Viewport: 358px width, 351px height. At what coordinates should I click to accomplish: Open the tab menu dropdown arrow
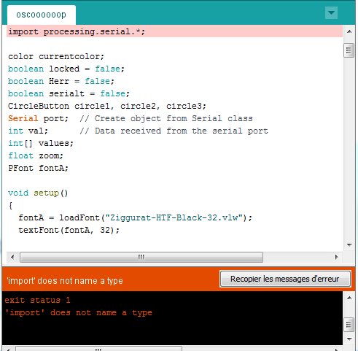pyautogui.click(x=331, y=12)
